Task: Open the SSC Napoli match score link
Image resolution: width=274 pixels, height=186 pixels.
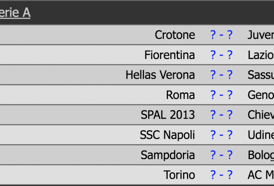Action: click(x=221, y=135)
